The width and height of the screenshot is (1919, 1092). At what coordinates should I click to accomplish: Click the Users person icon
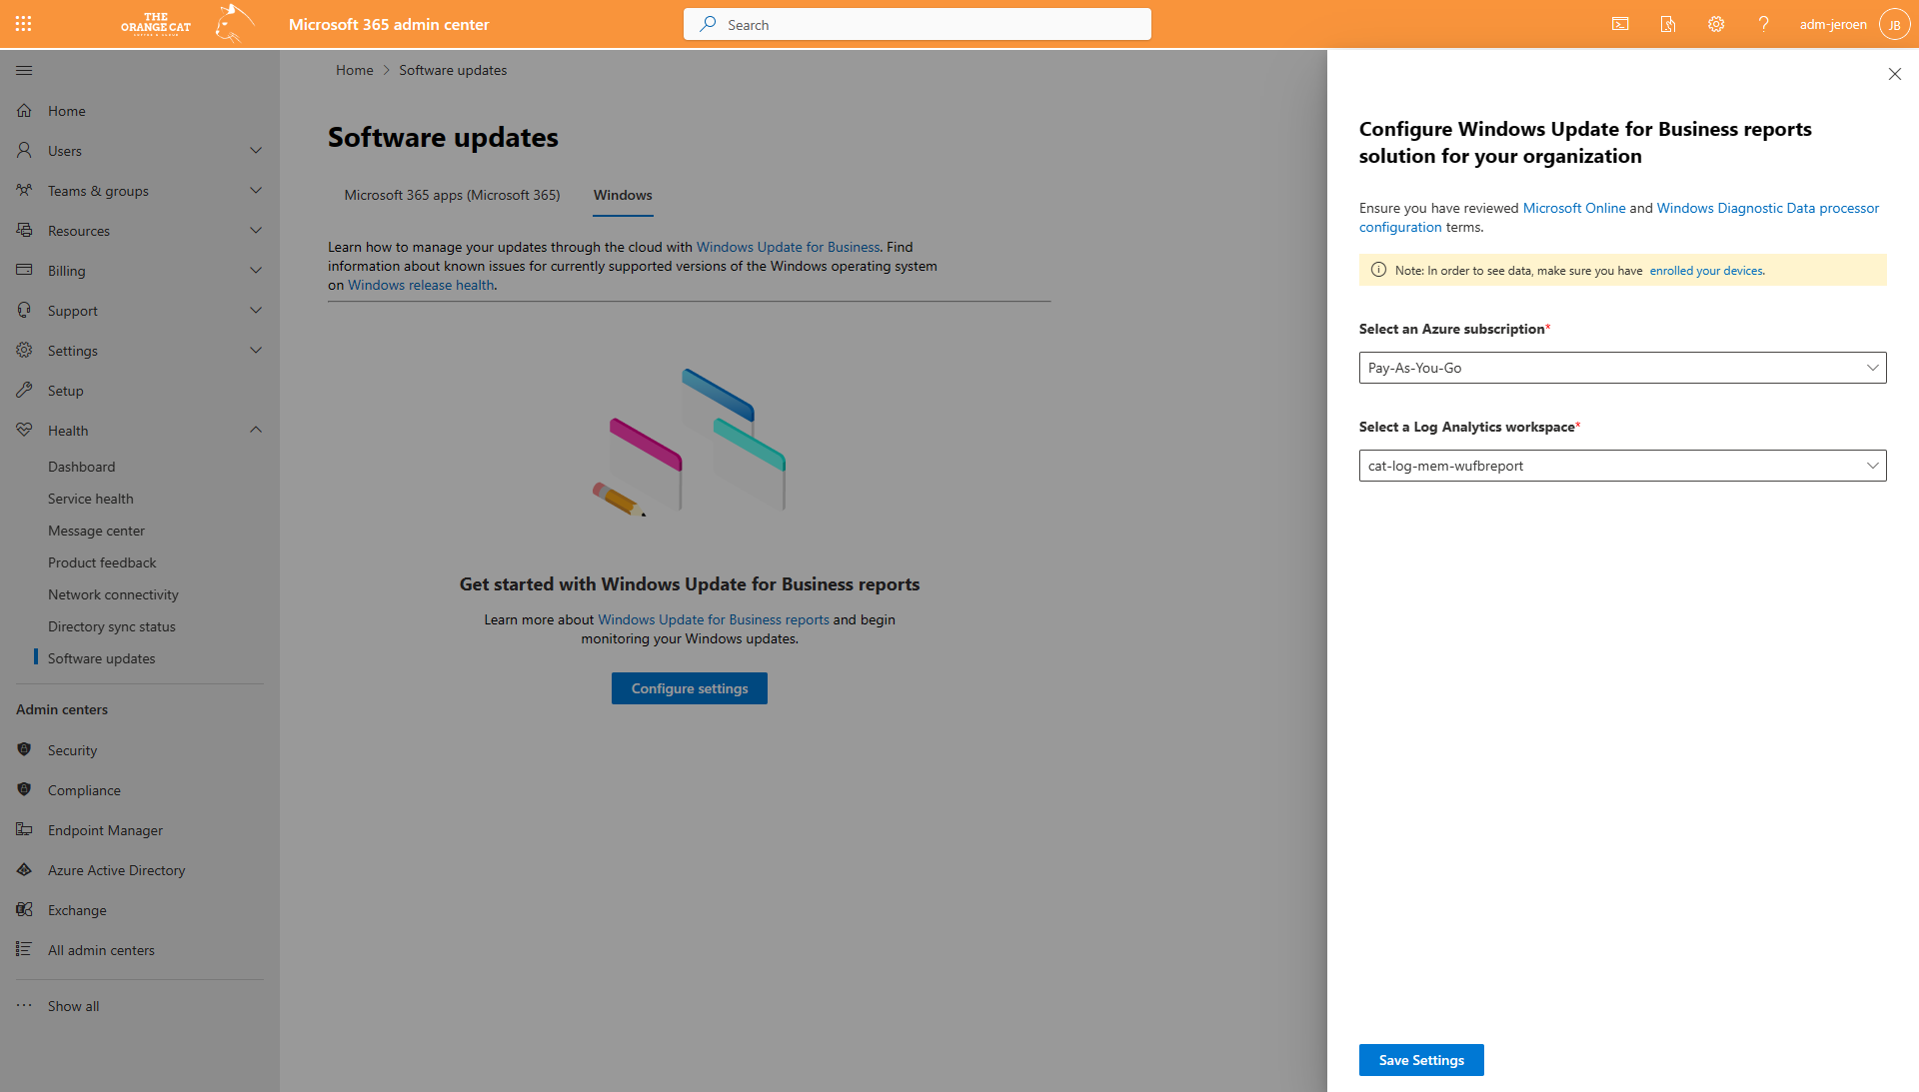pos(24,151)
